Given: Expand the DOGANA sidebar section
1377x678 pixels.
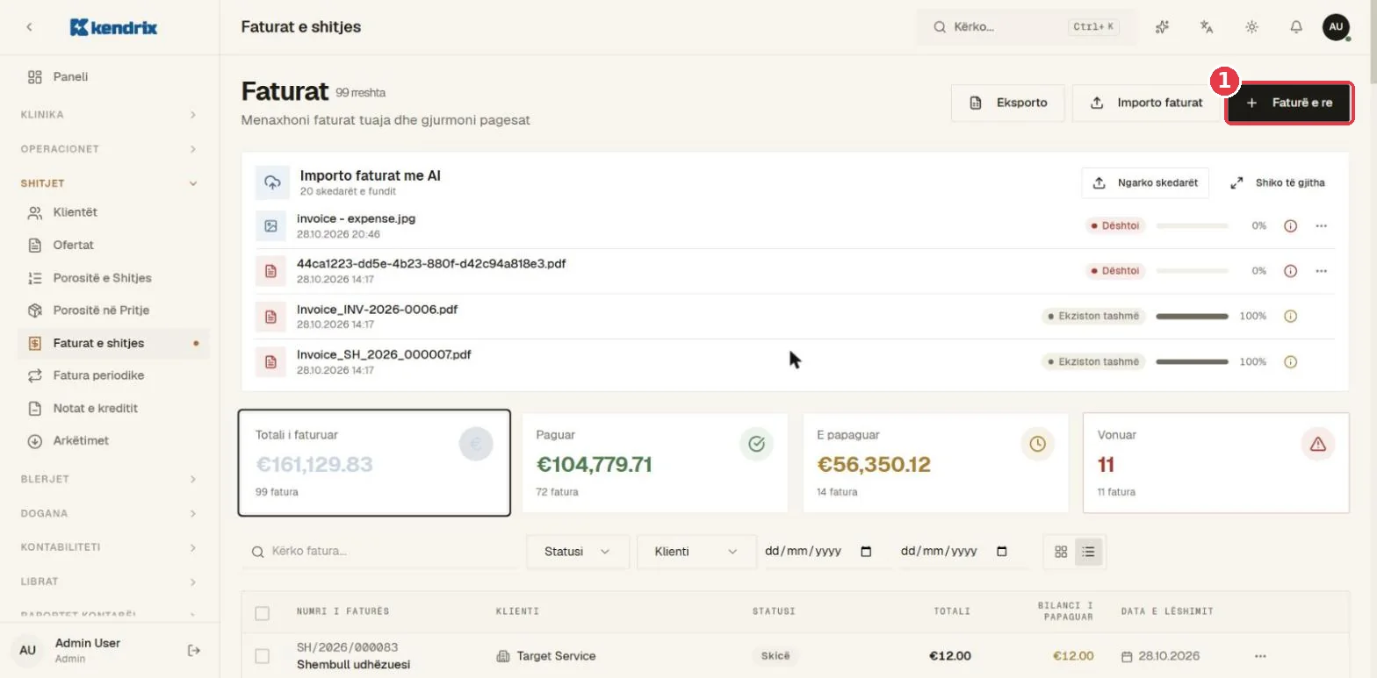Looking at the screenshot, I should 110,513.
